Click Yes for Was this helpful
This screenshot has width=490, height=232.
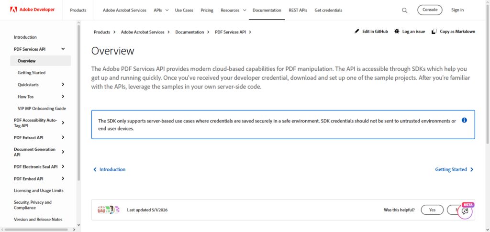[x=432, y=210]
